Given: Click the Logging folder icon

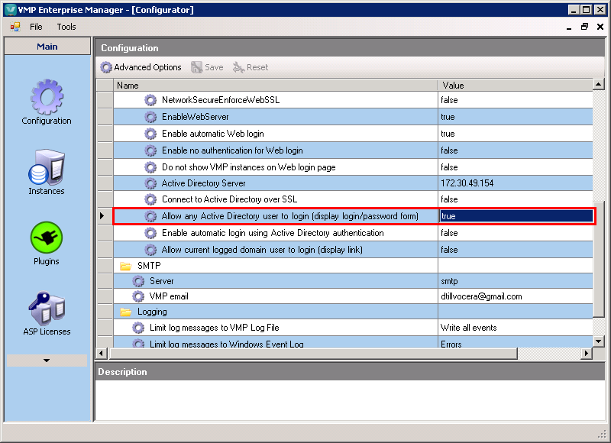Looking at the screenshot, I should (x=125, y=312).
